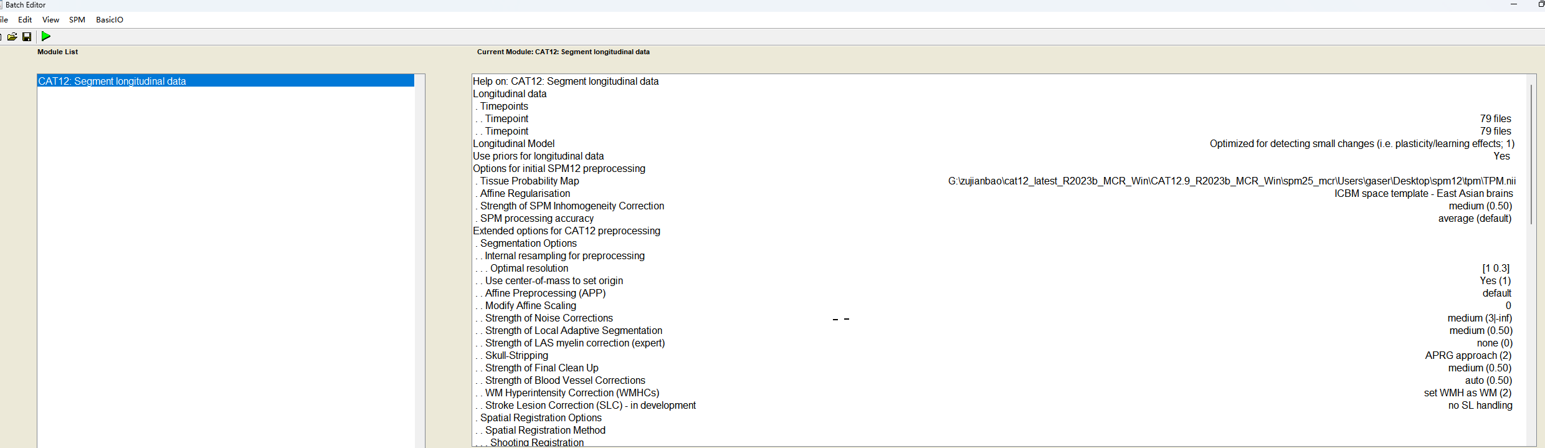Open the BasicIO menu
1545x448 pixels.
click(x=110, y=20)
